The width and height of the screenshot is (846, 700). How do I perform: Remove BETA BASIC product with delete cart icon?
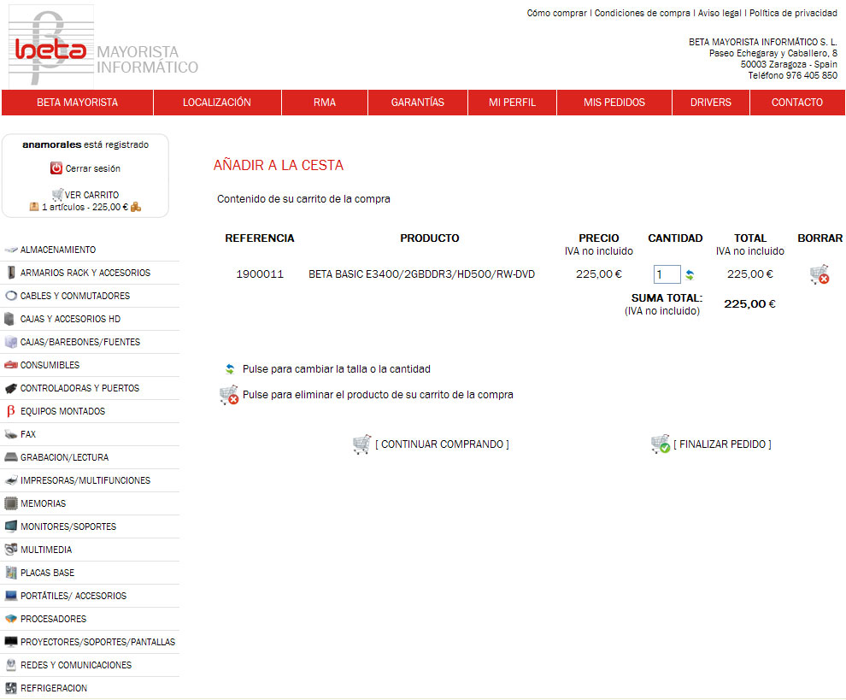pyautogui.click(x=820, y=274)
